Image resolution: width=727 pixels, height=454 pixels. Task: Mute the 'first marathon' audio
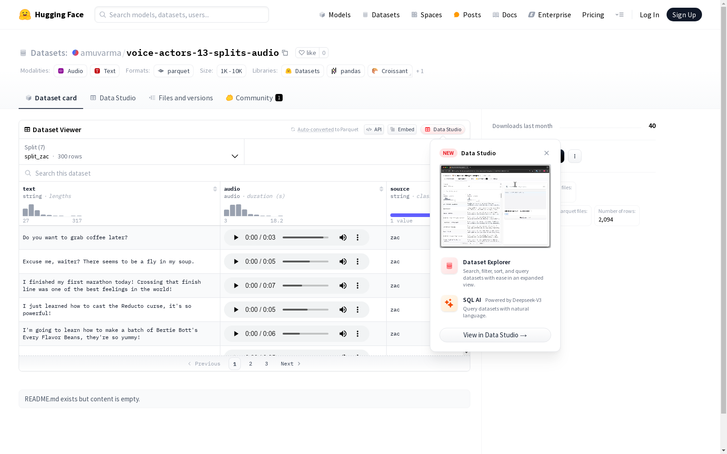click(343, 286)
